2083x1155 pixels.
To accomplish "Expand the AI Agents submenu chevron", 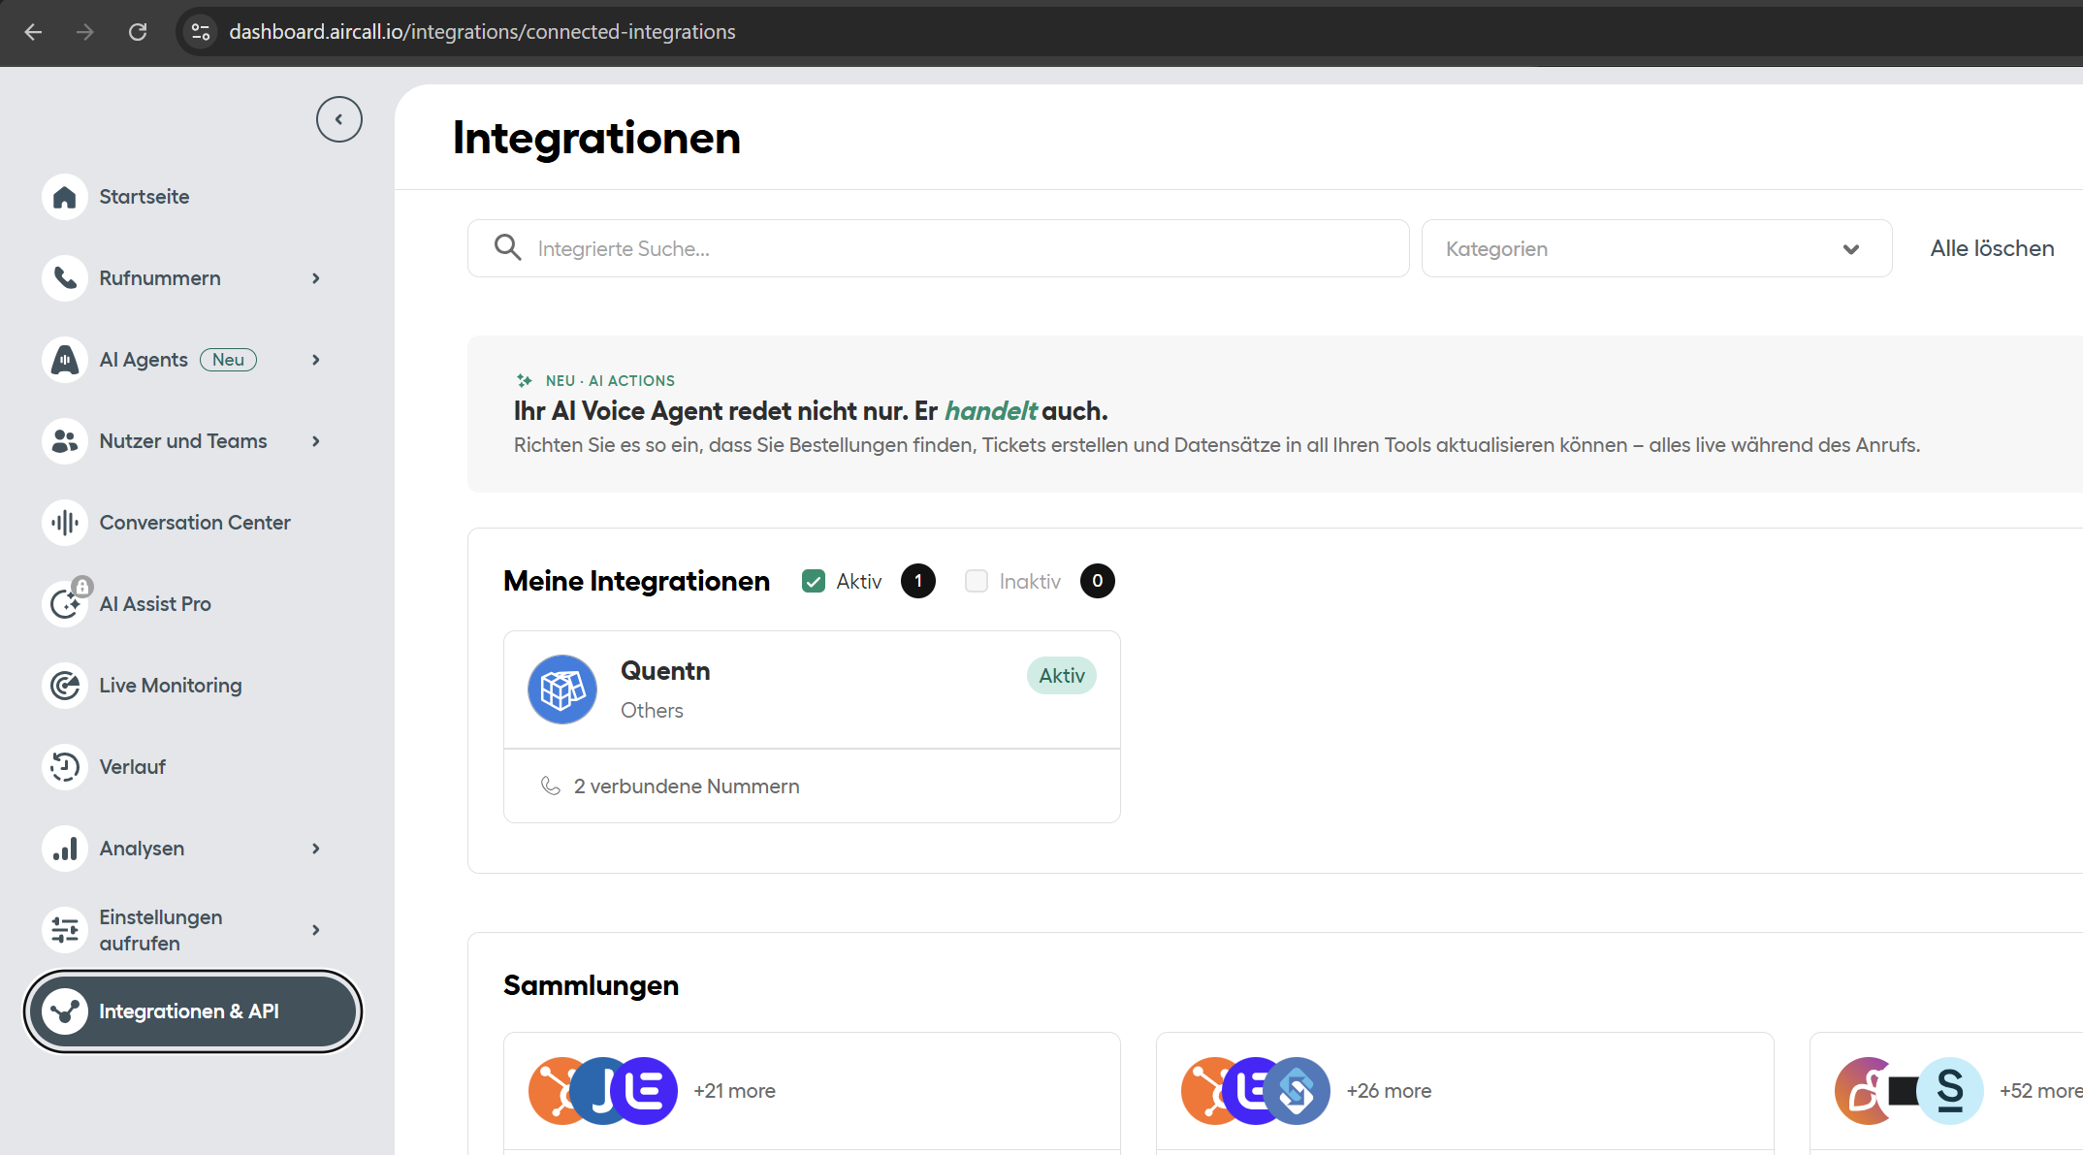I will click(x=316, y=360).
